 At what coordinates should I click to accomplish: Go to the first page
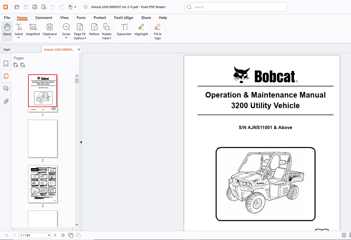(7, 235)
